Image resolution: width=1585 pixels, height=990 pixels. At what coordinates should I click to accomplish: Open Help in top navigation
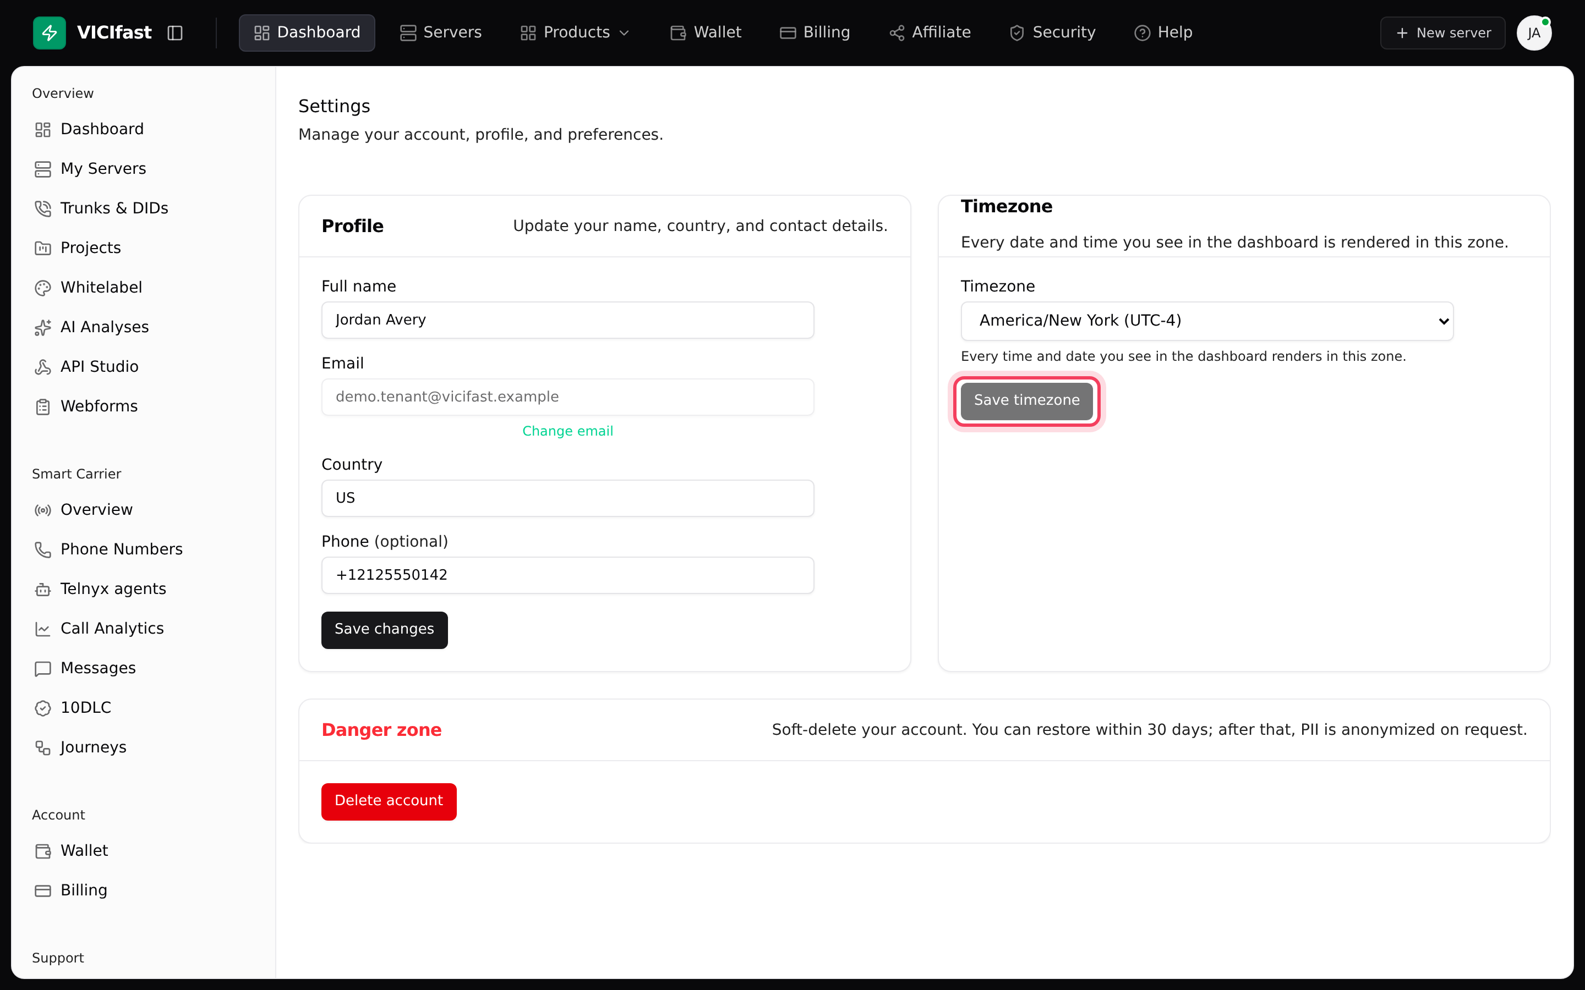click(1163, 33)
